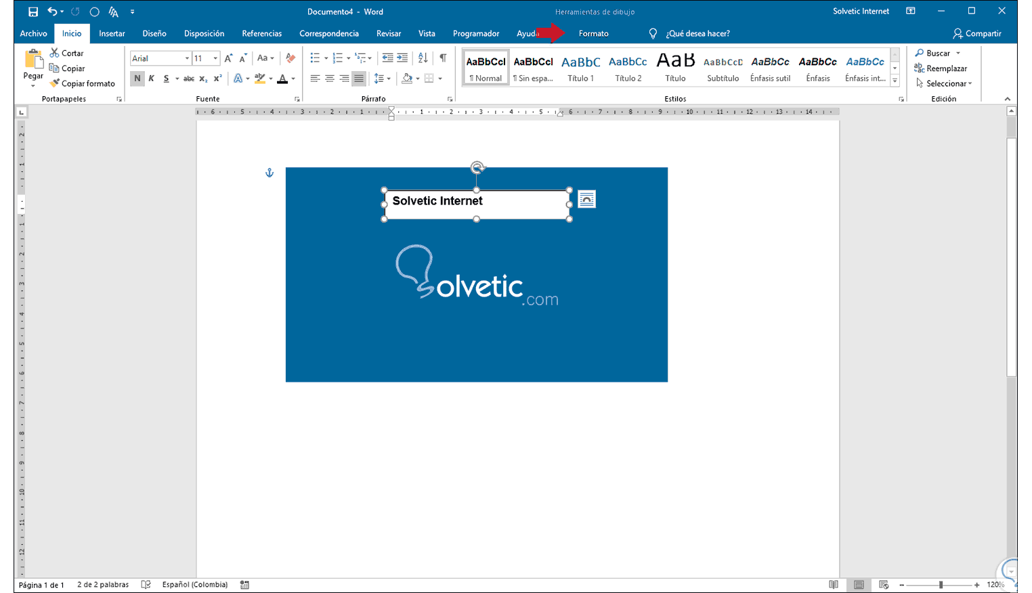Image resolution: width=1032 pixels, height=593 pixels.
Task: Click the Español (Colombia) language indicator
Action: 195,585
